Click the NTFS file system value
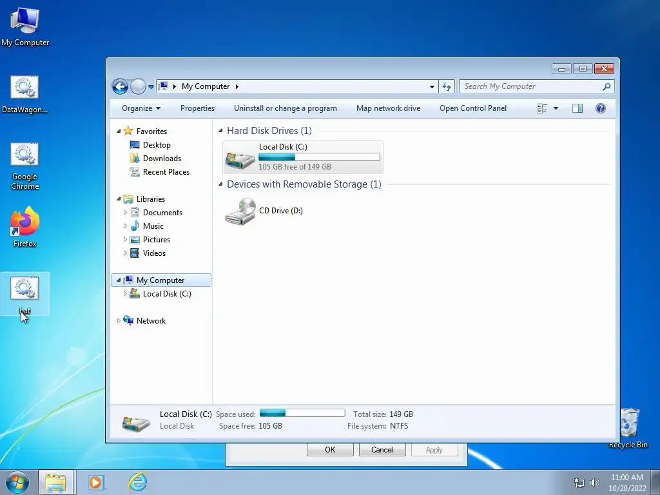This screenshot has height=495, width=660. pyautogui.click(x=398, y=426)
